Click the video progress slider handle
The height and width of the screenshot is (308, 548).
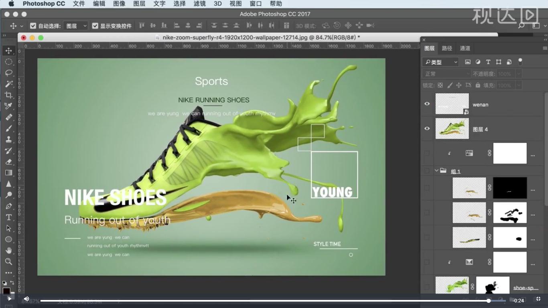(489, 300)
